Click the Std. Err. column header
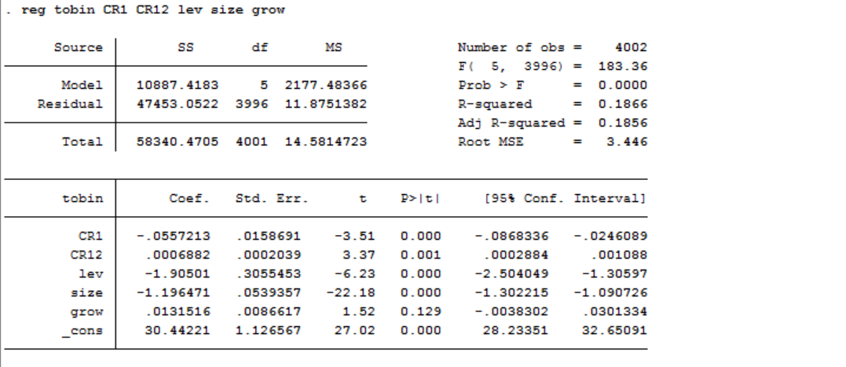This screenshot has width=846, height=367. click(271, 199)
